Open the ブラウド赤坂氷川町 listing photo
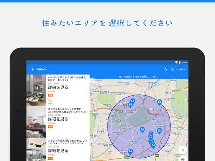 coord(36,150)
